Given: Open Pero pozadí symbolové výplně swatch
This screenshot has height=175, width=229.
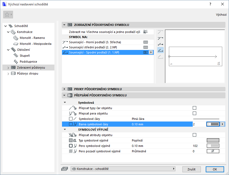Looking at the screenshot, I should [x=213, y=151].
